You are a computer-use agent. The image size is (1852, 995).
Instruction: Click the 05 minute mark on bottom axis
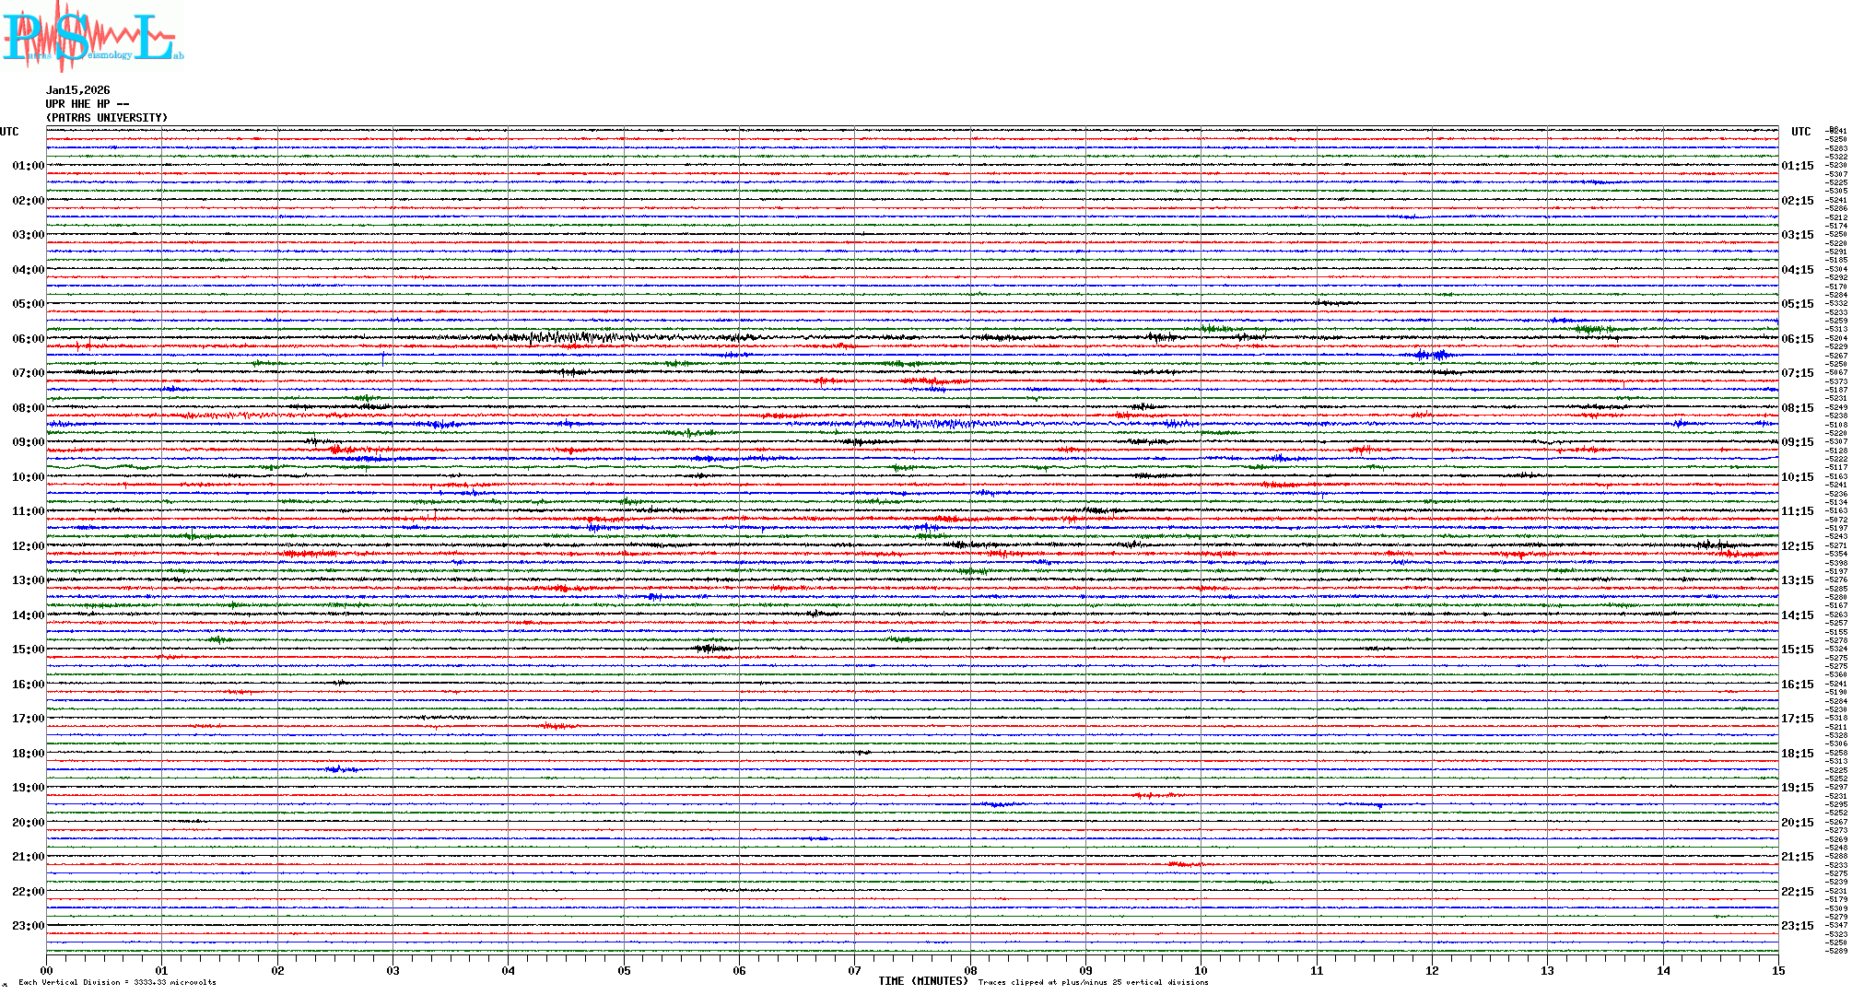point(624,971)
